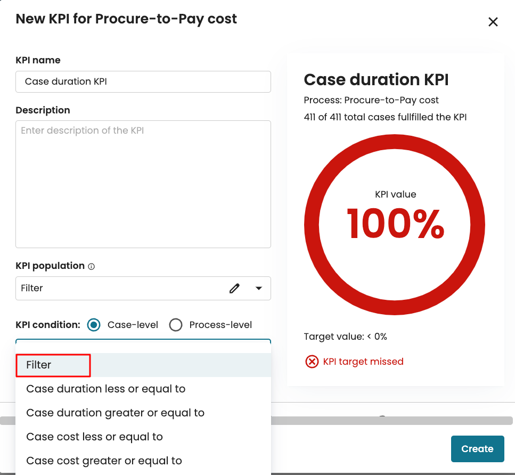The height and width of the screenshot is (475, 515).
Task: Expand the KPI population dropdown arrow
Action: [259, 288]
